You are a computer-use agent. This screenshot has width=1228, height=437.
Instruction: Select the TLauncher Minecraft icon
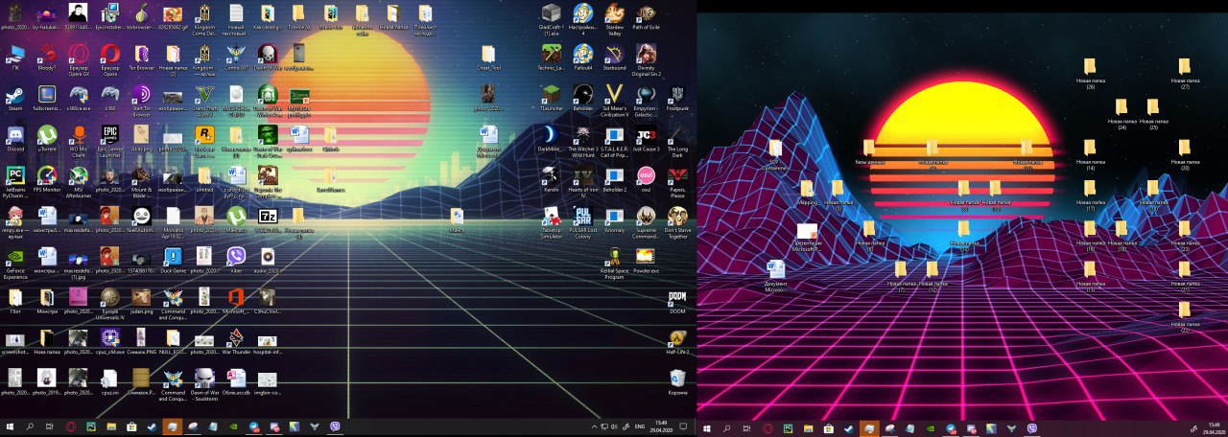(x=551, y=98)
